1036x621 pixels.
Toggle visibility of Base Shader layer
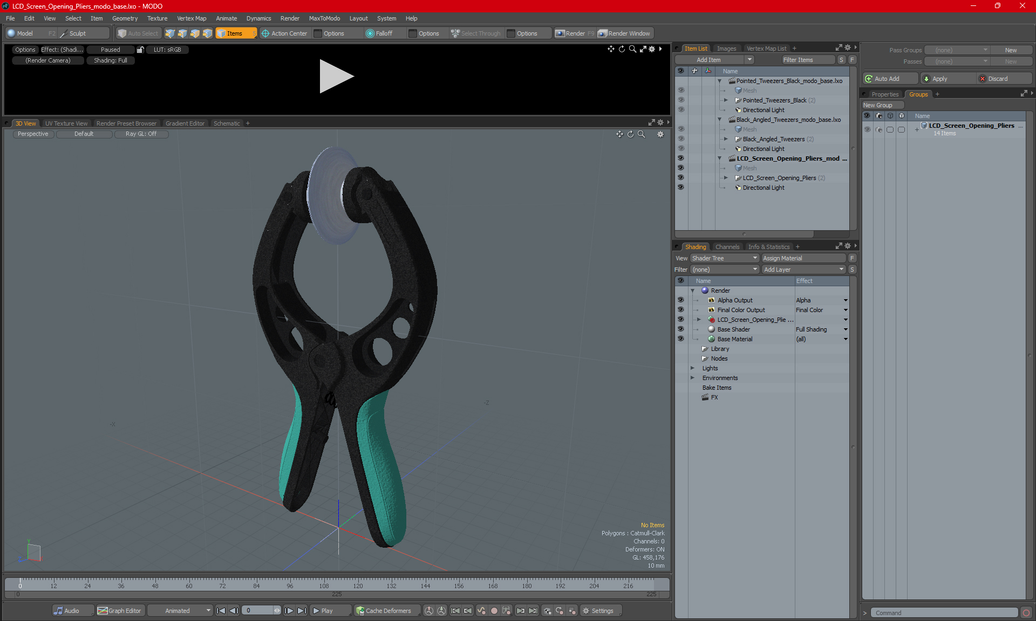[680, 329]
